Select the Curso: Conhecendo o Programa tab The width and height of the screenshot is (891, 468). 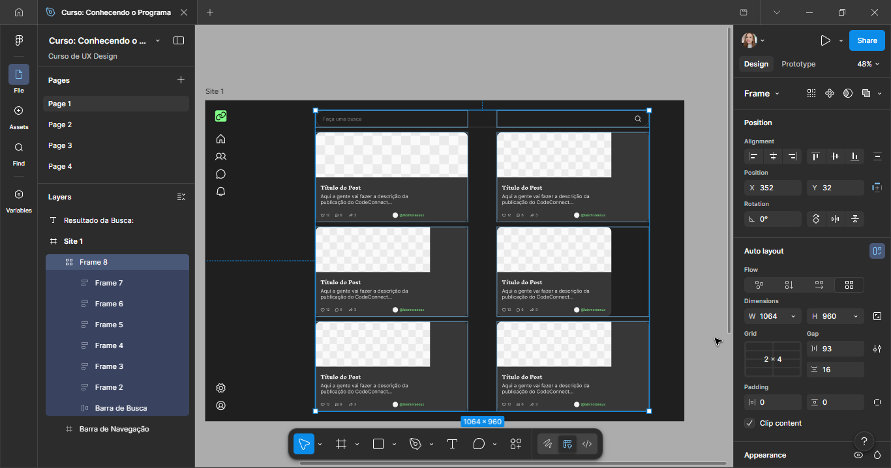point(116,12)
